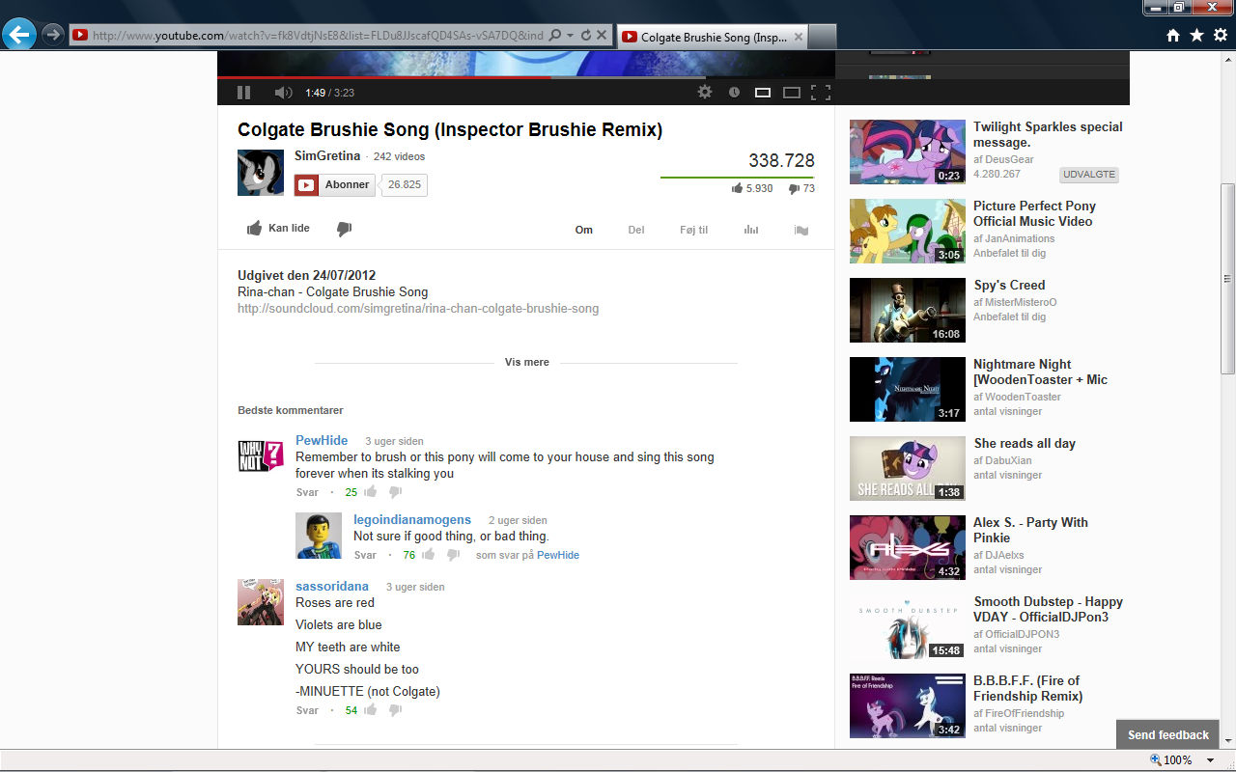The image size is (1236, 772).
Task: Thumbs down sassoridana's comment
Action: click(x=395, y=710)
